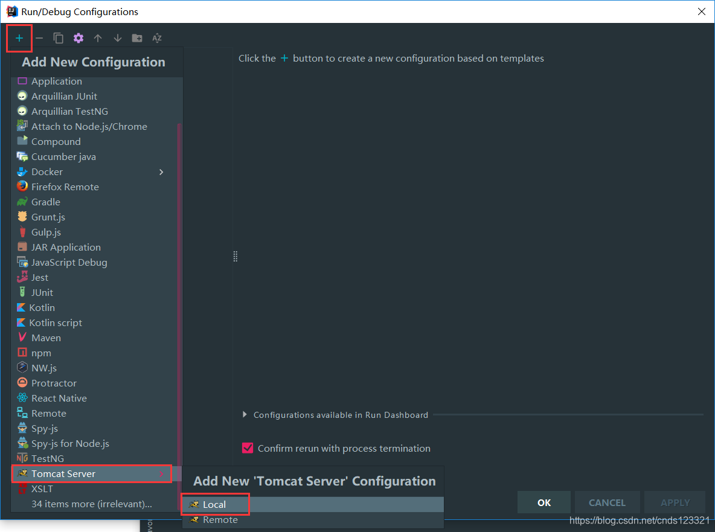The image size is (715, 532).
Task: Click the OK button
Action: [x=544, y=502]
